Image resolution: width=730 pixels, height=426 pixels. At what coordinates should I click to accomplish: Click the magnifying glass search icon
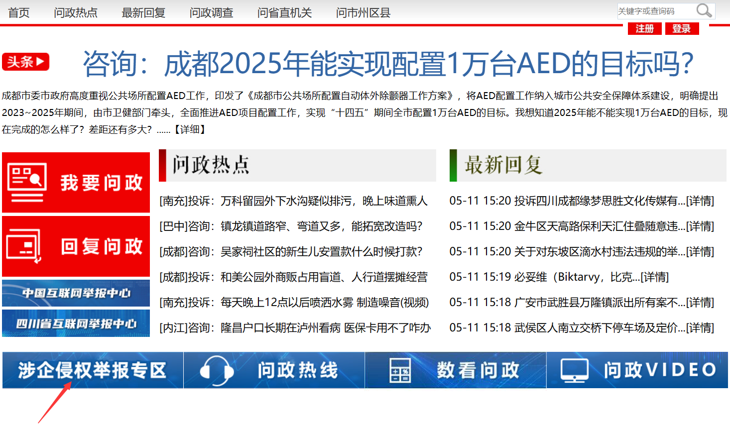tap(704, 10)
